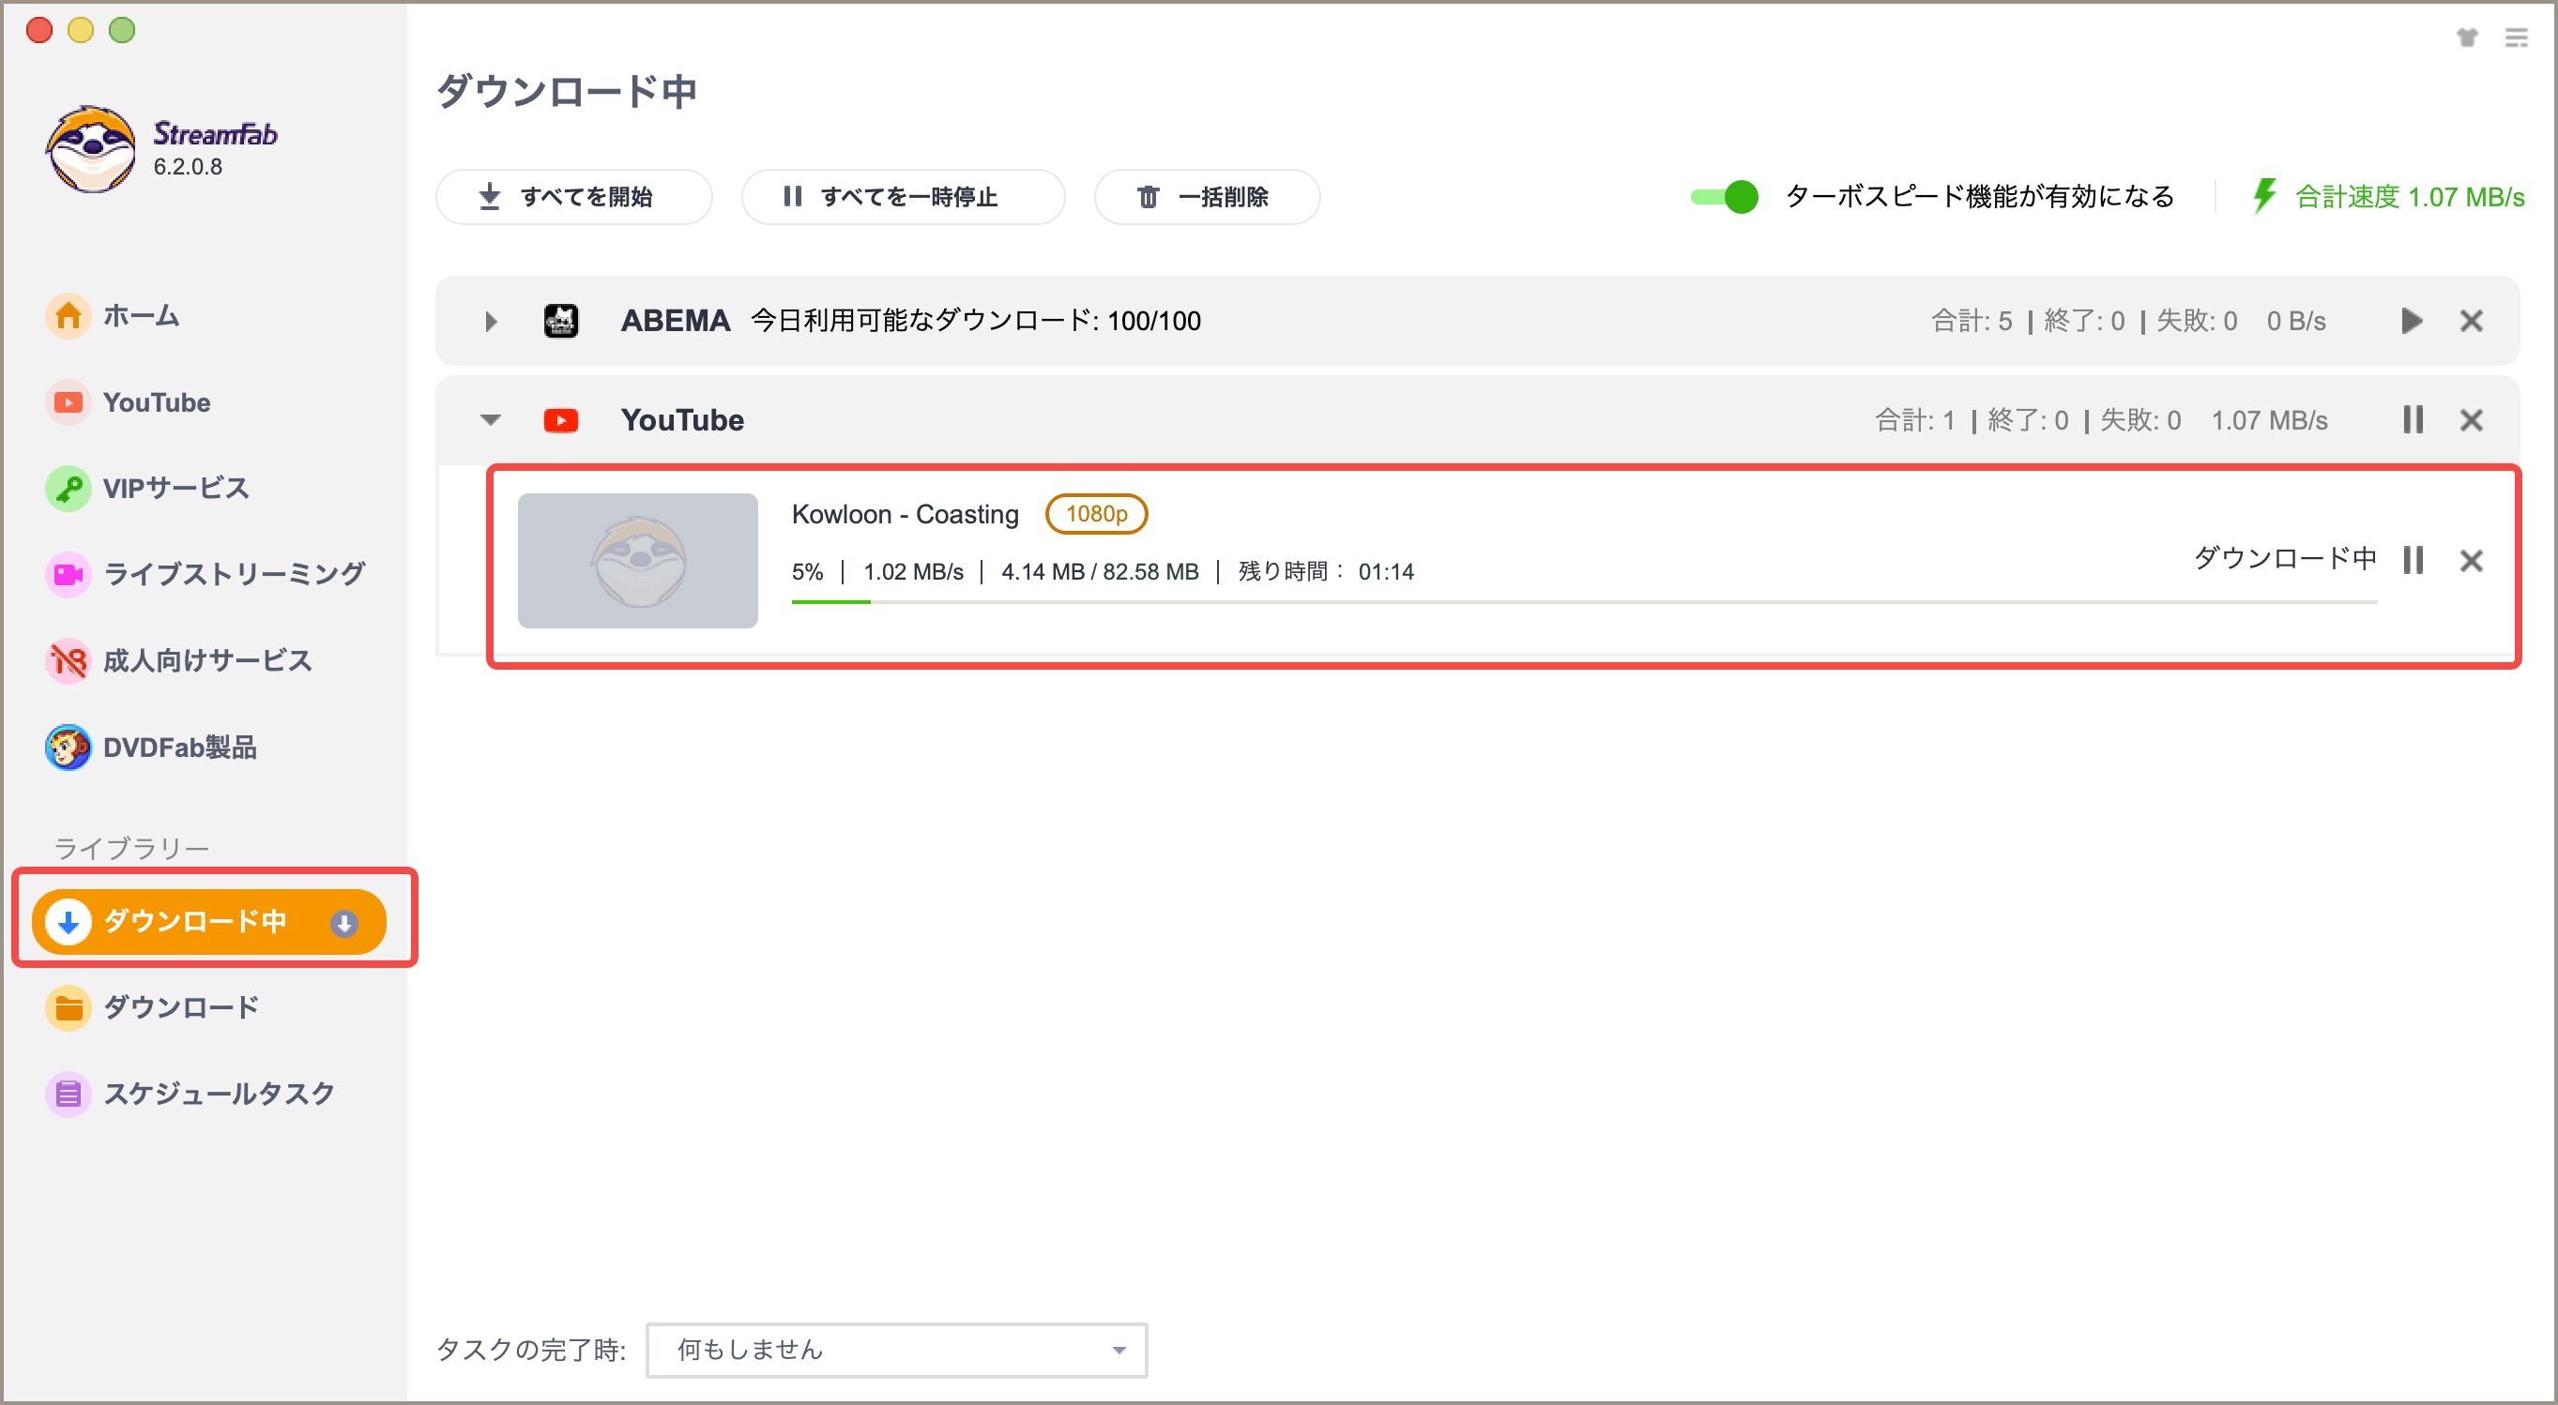Screen dimensions: 2558x1405
Task: Click the DVDFab製品 monkey icon
Action: click(x=69, y=748)
